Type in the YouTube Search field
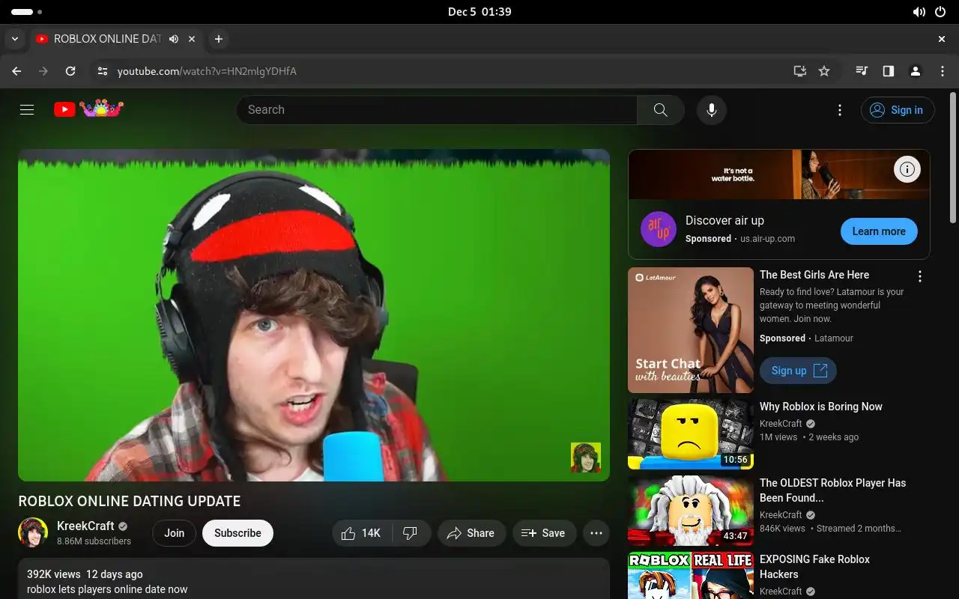959x599 pixels. point(437,110)
